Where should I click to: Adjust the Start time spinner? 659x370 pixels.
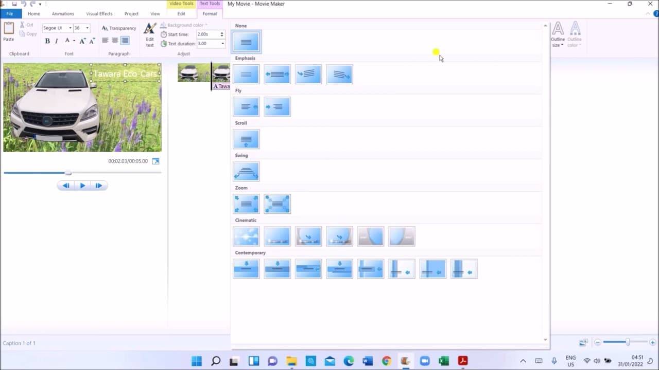[x=222, y=34]
